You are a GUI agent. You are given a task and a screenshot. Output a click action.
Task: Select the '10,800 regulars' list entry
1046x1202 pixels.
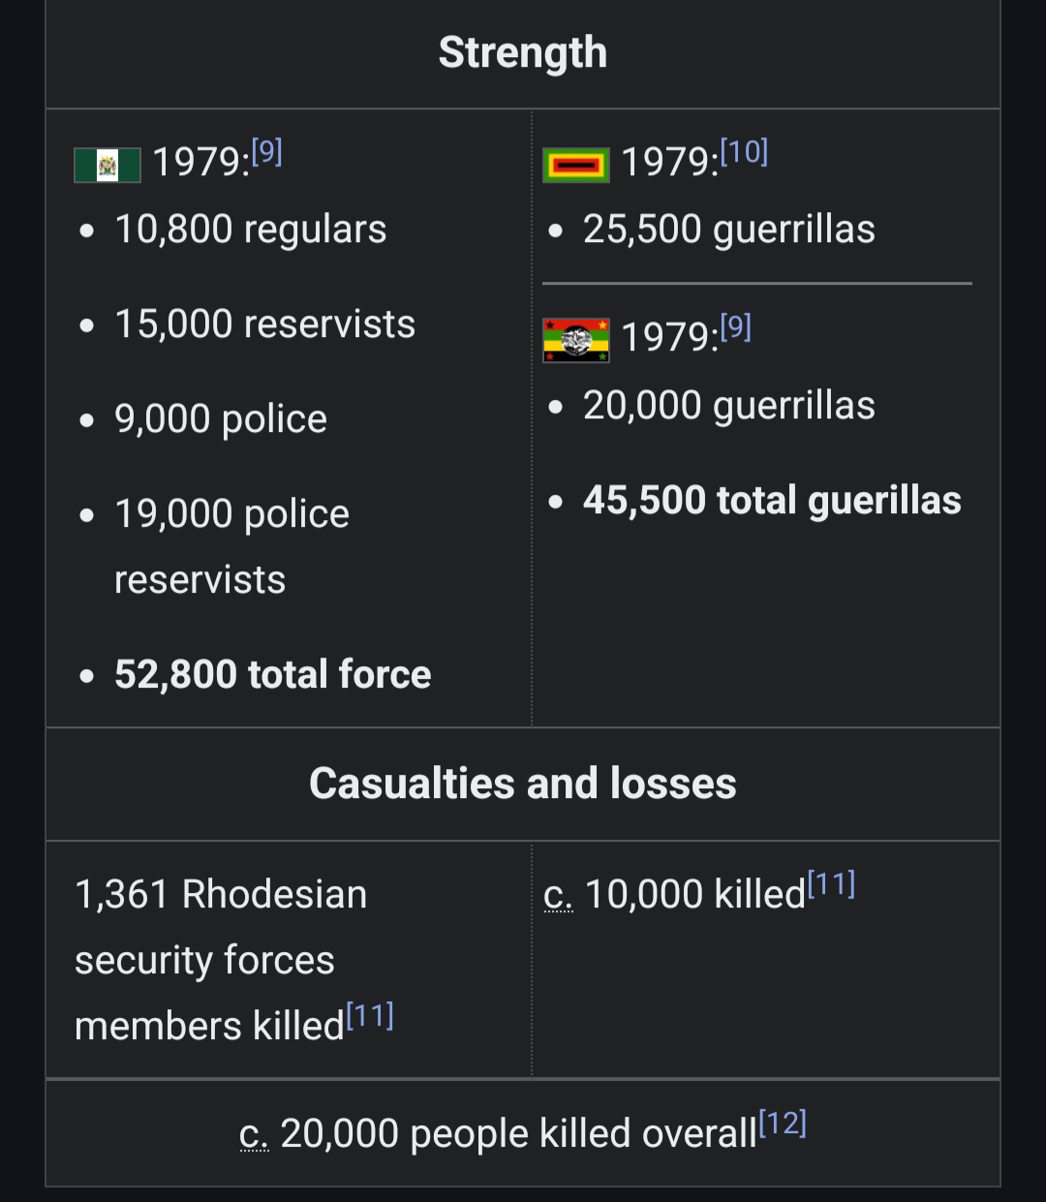pos(250,230)
